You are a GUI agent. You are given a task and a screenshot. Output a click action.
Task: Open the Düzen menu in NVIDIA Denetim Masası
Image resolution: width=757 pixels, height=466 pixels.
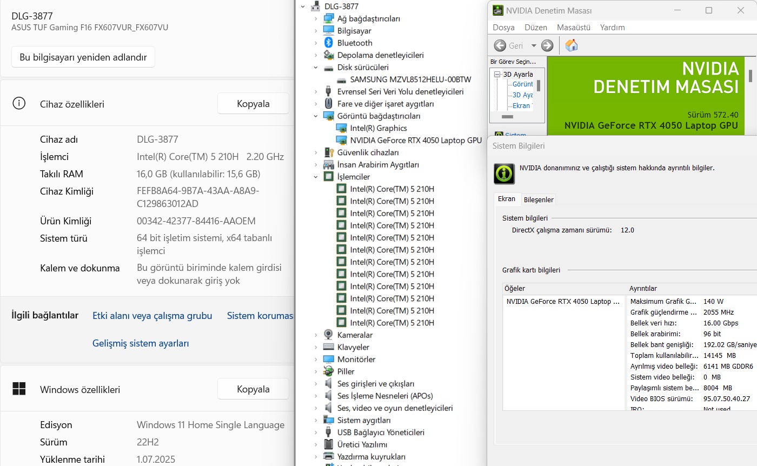[536, 27]
